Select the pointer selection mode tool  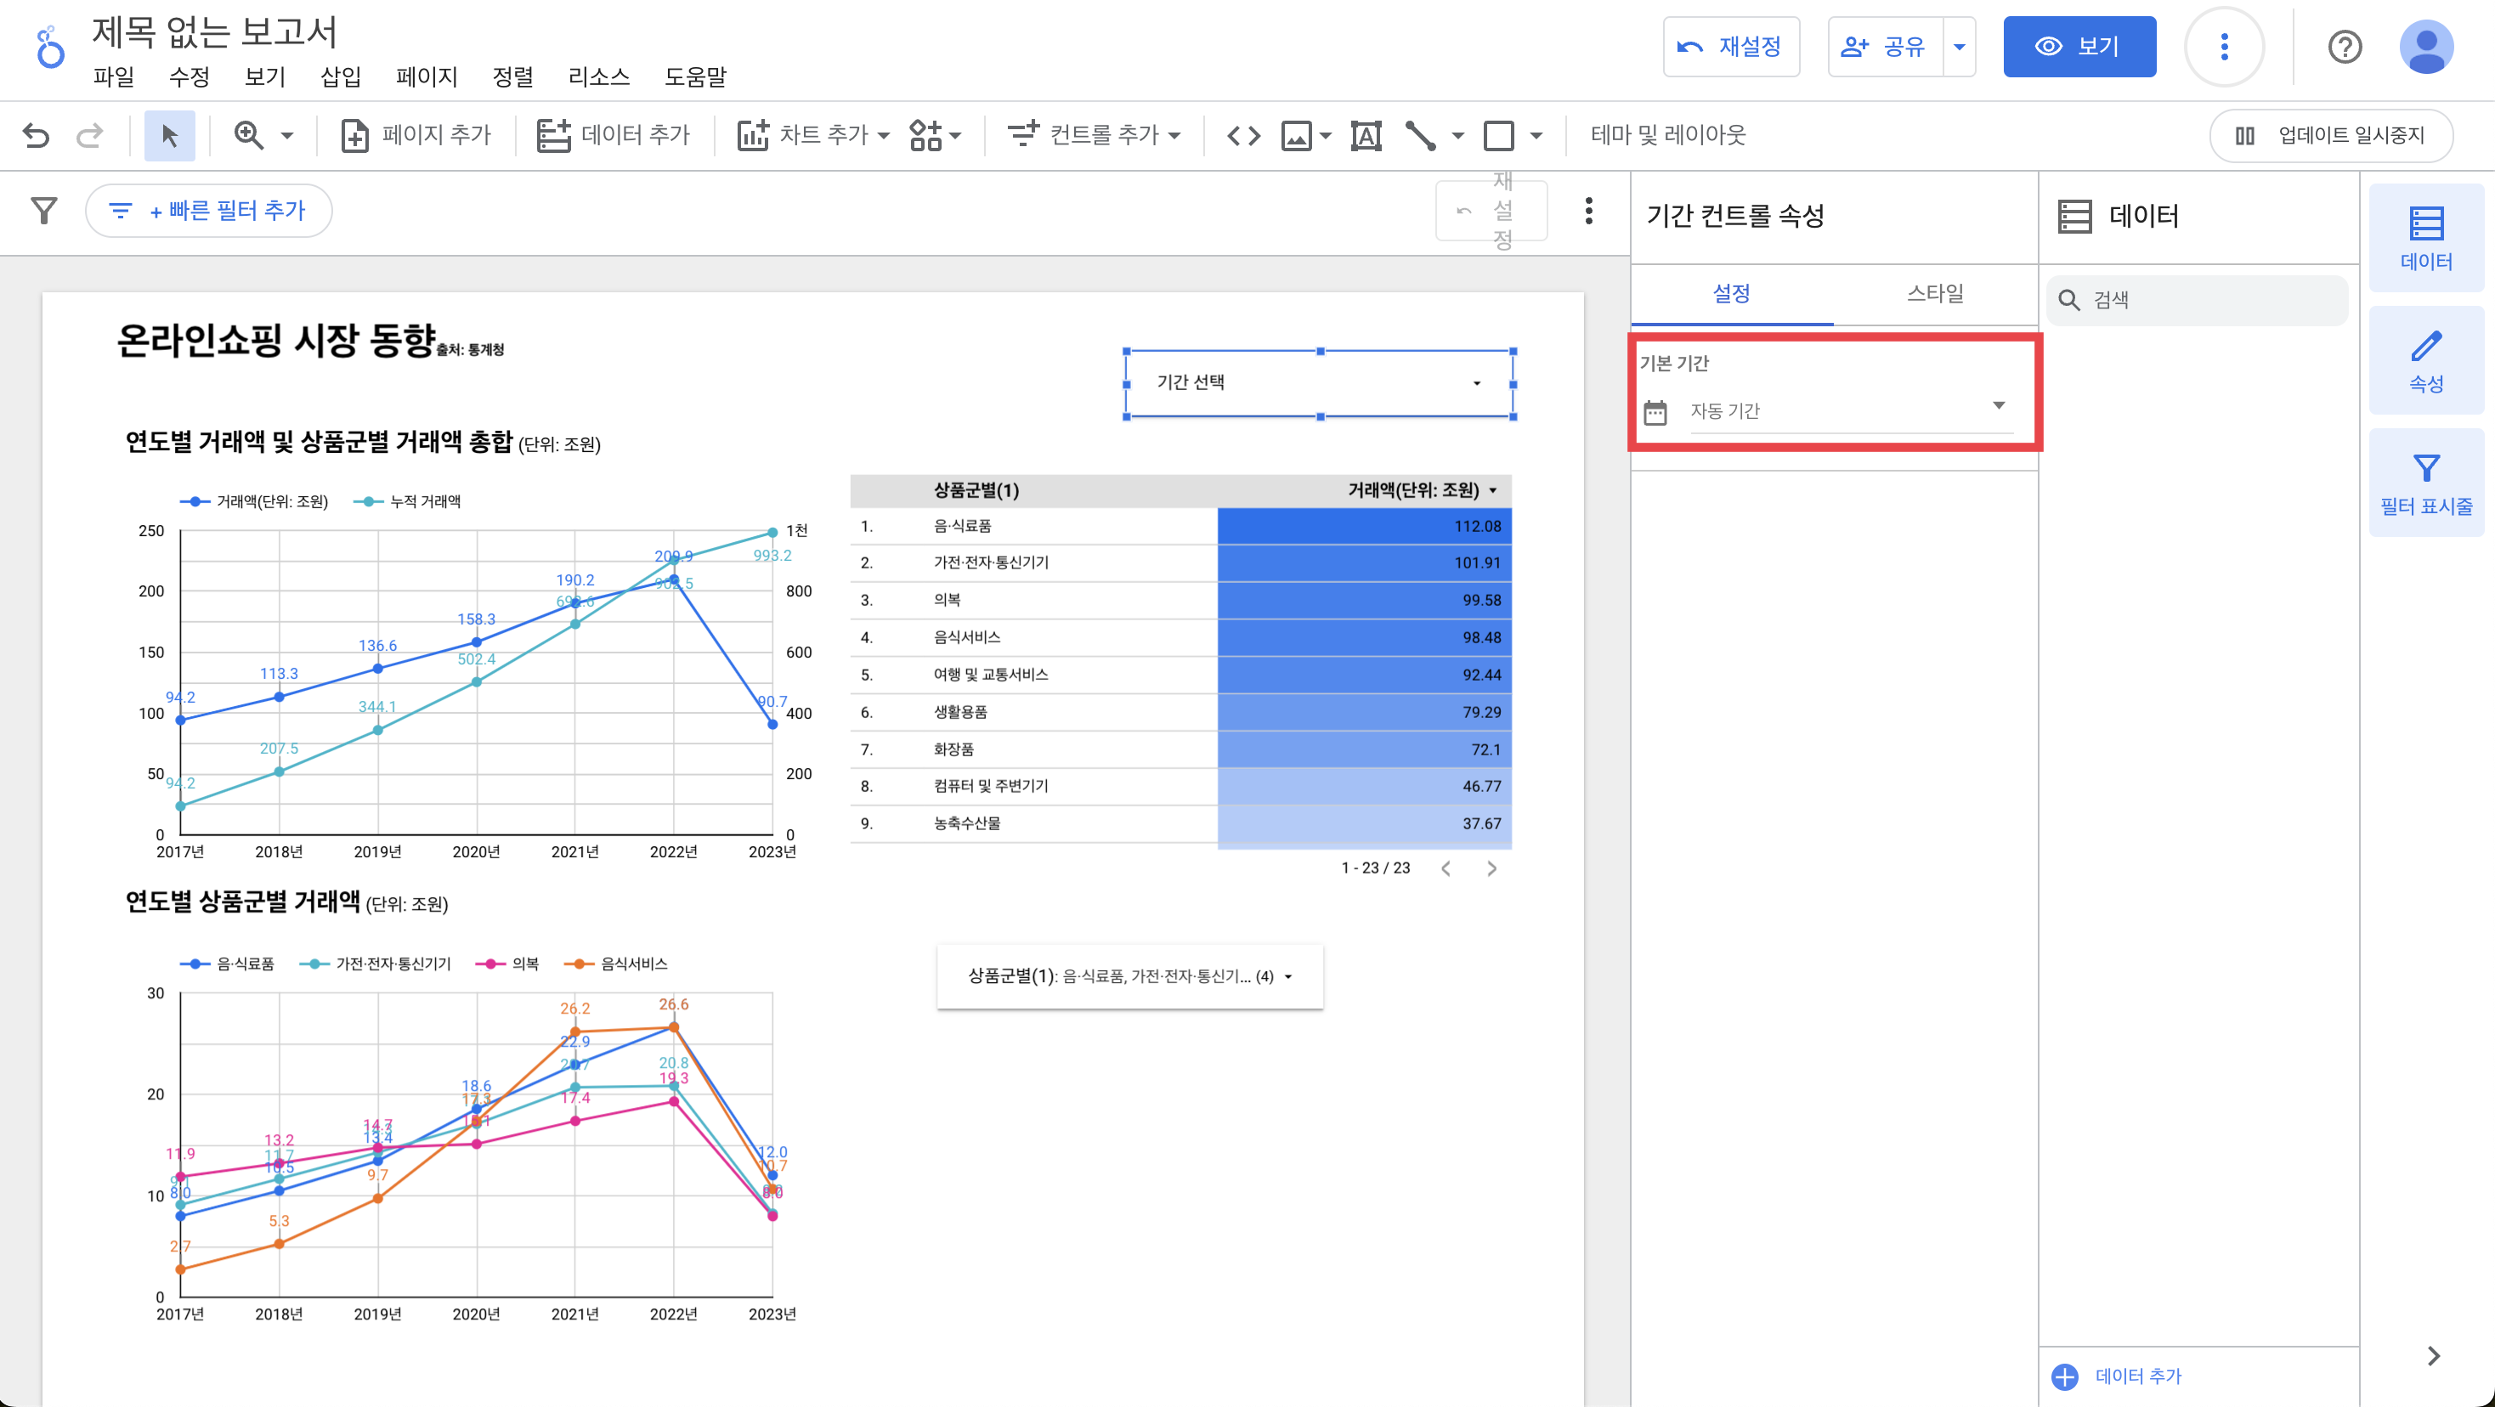point(169,134)
